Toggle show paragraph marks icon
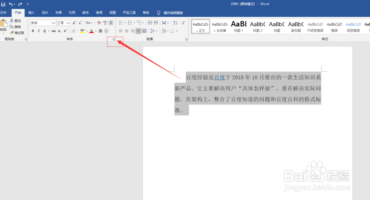The width and height of the screenshot is (370, 200). (184, 23)
